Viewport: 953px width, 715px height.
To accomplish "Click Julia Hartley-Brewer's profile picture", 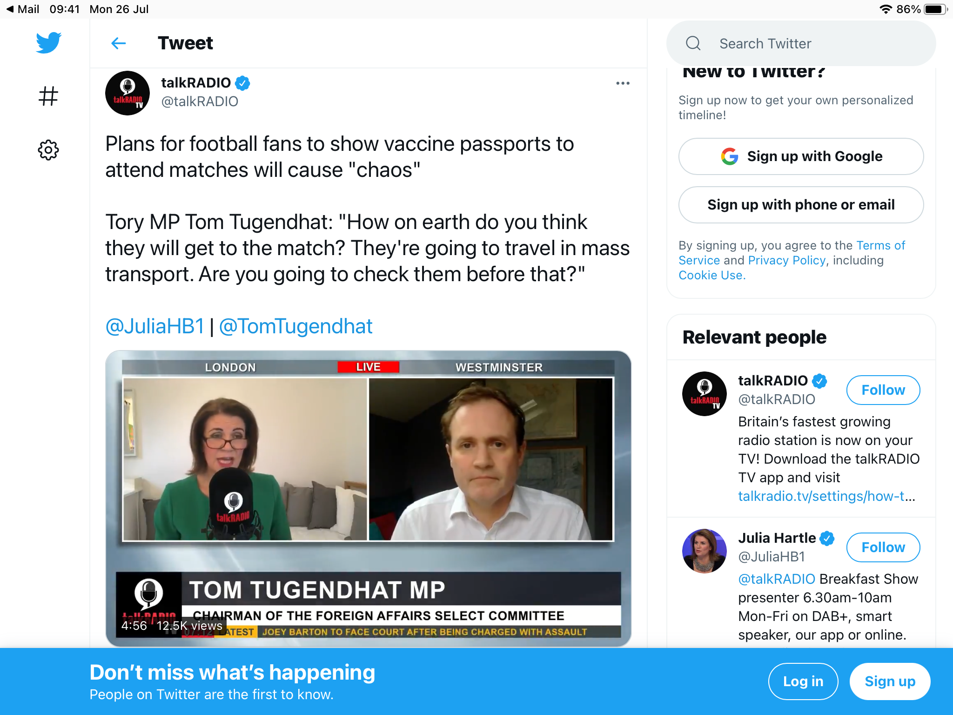I will click(x=704, y=551).
